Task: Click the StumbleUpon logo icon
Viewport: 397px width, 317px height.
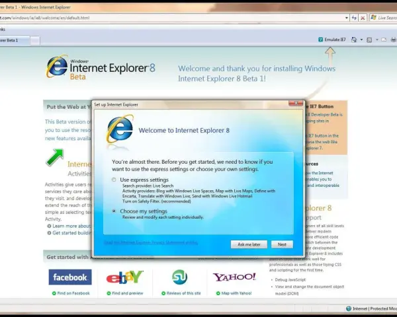Action: [179, 277]
